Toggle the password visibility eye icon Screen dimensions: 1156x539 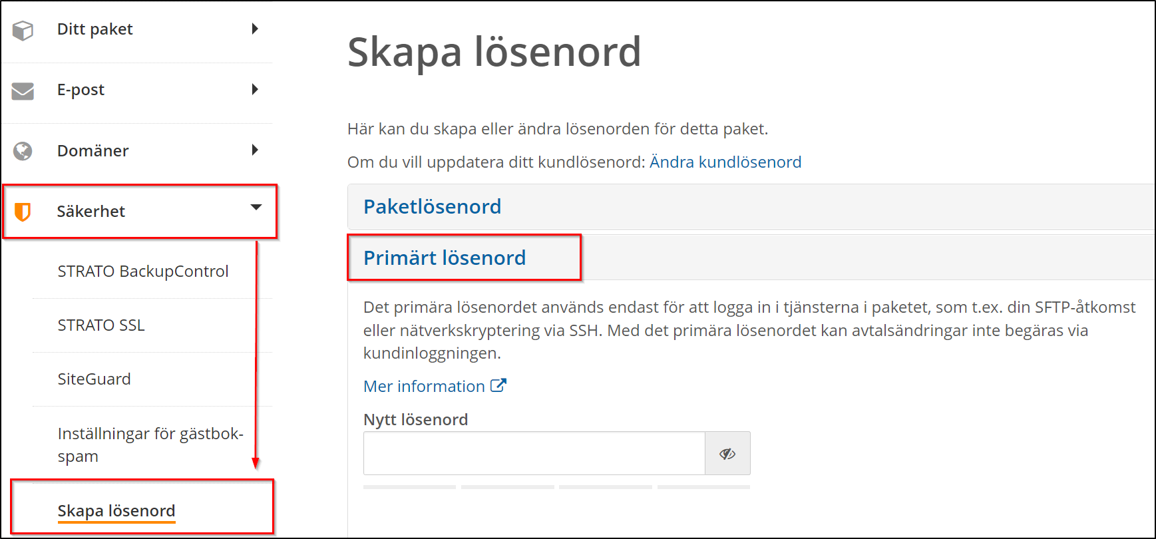727,453
